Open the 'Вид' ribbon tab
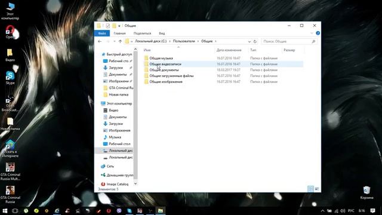The image size is (382, 215). [x=162, y=33]
